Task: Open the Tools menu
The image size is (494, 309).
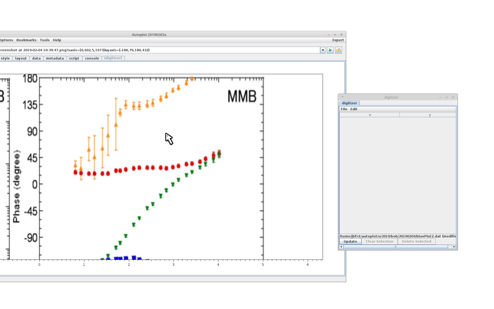Action: click(x=45, y=40)
